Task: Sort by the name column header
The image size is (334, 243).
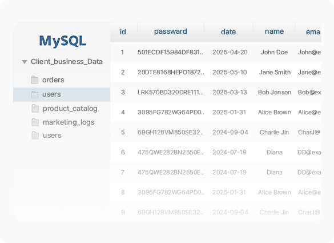Action: click(x=275, y=31)
